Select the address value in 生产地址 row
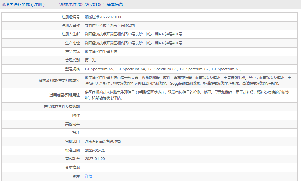This screenshot has width=301, height=184. [x=134, y=43]
